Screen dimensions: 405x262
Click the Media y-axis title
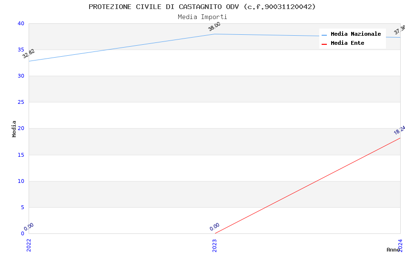14,129
